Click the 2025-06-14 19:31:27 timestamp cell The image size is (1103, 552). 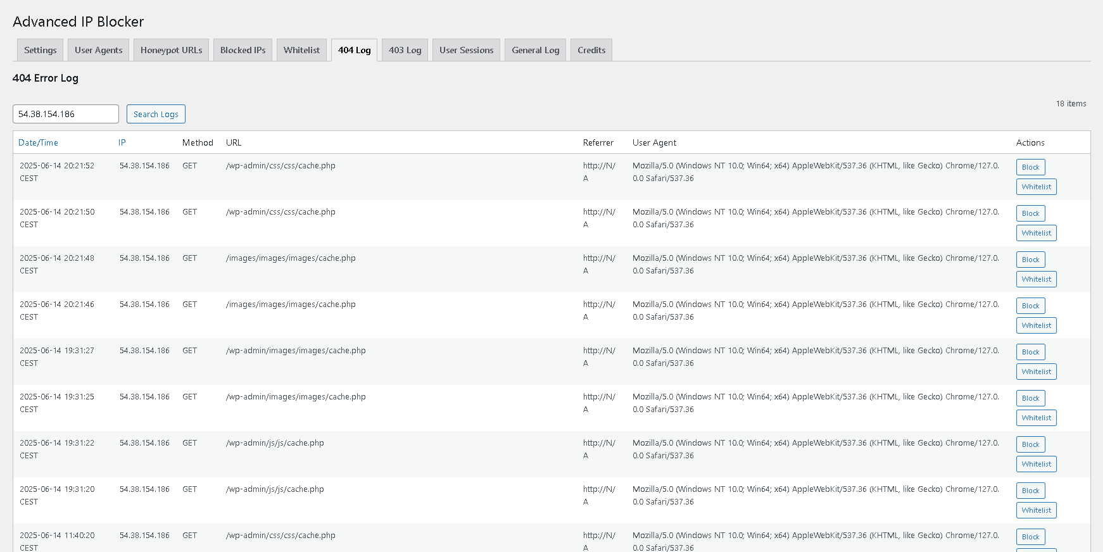[57, 356]
